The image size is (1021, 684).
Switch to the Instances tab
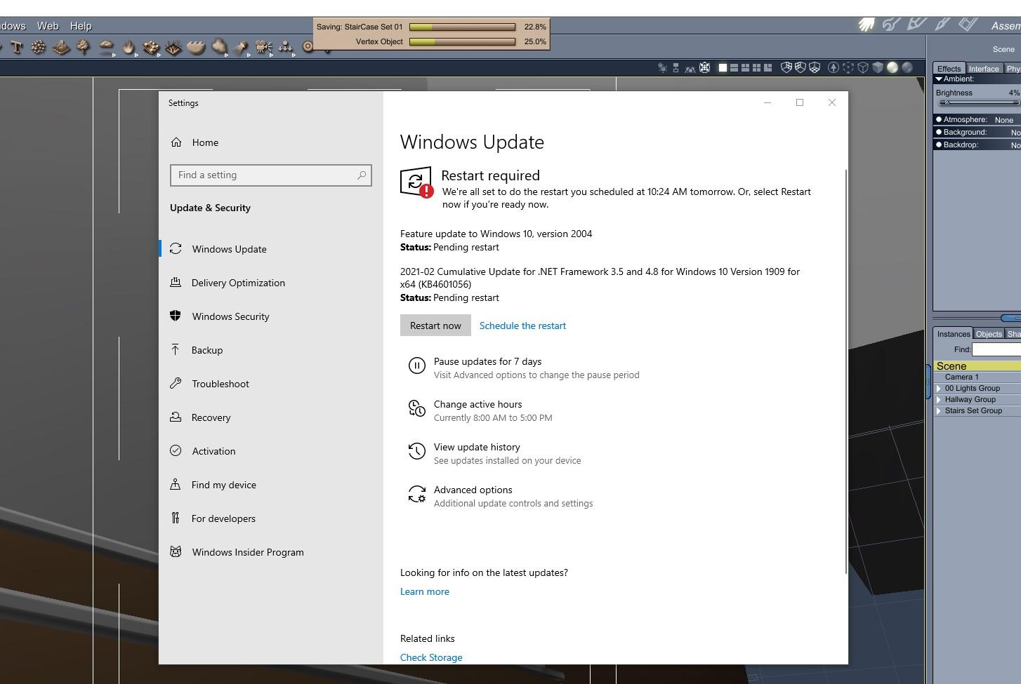954,334
